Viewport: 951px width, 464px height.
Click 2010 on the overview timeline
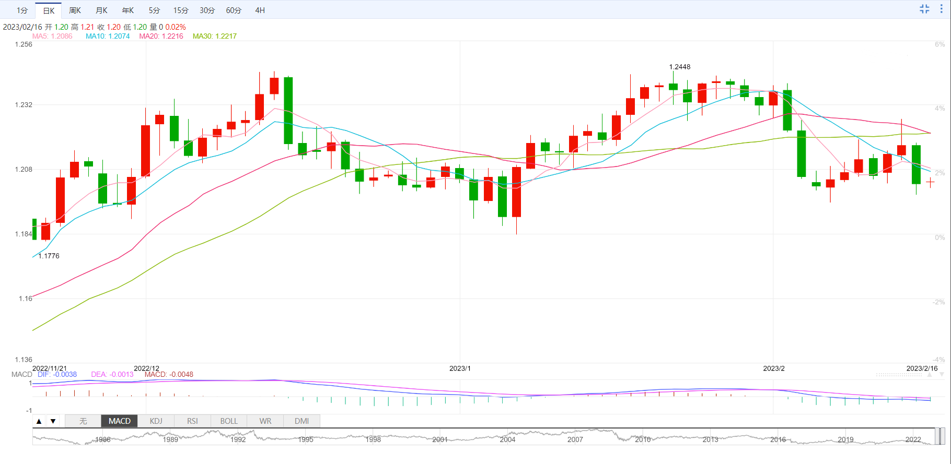point(643,439)
